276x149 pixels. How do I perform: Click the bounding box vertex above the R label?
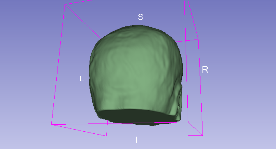coord(198,40)
